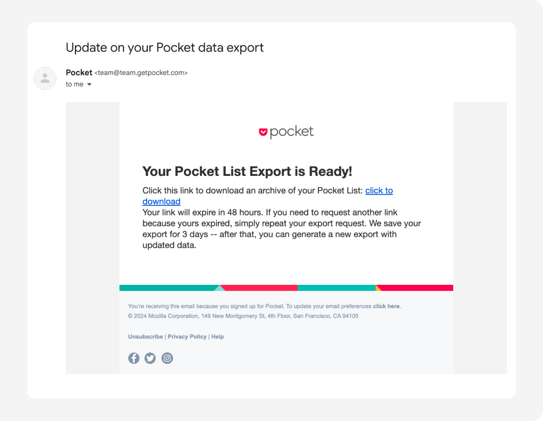Click the sender's gray avatar icon

point(45,79)
